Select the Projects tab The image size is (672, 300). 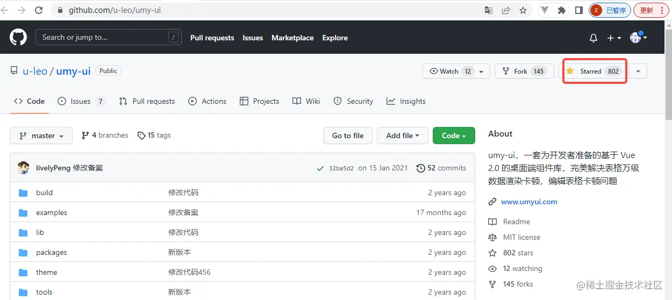point(260,101)
